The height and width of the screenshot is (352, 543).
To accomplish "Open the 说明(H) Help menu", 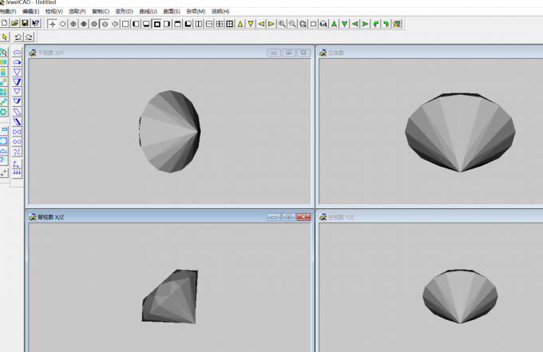I will pyautogui.click(x=220, y=11).
